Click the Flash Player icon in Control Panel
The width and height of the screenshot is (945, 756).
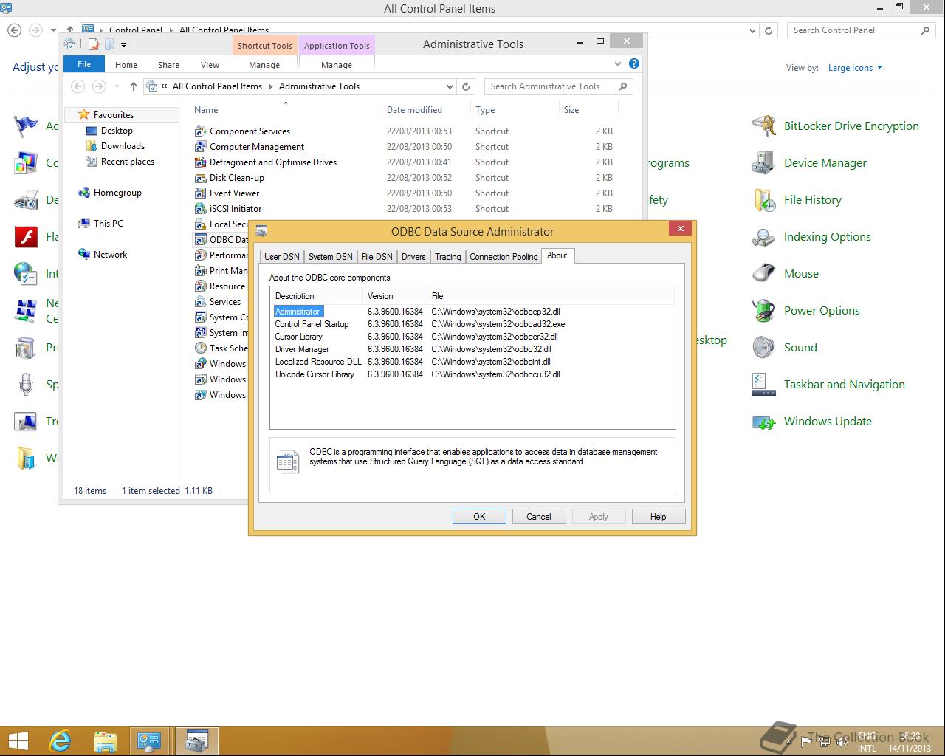point(26,237)
